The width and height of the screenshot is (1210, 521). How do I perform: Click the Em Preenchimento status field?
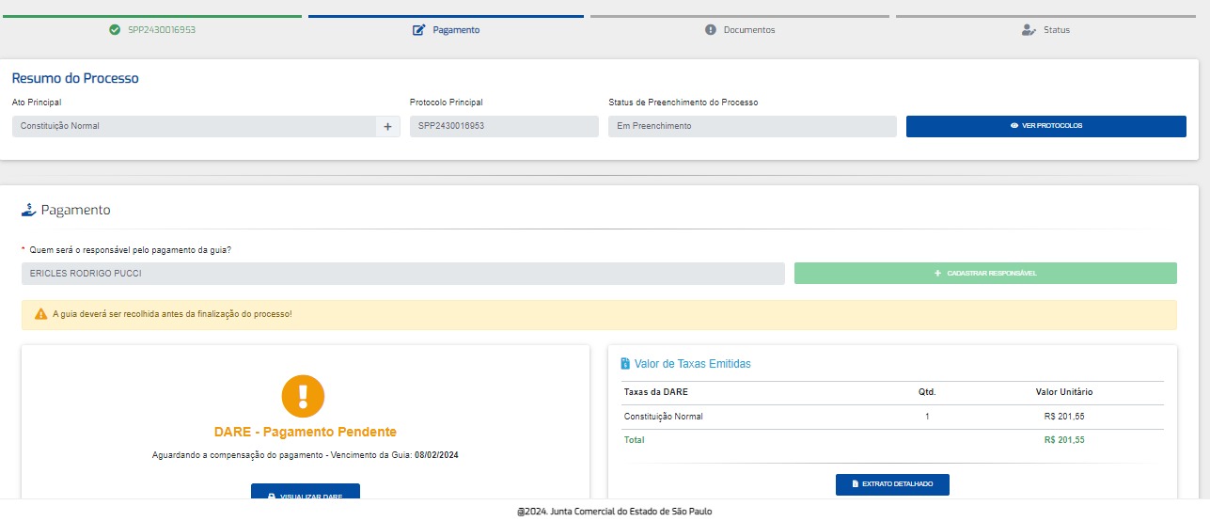[752, 126]
